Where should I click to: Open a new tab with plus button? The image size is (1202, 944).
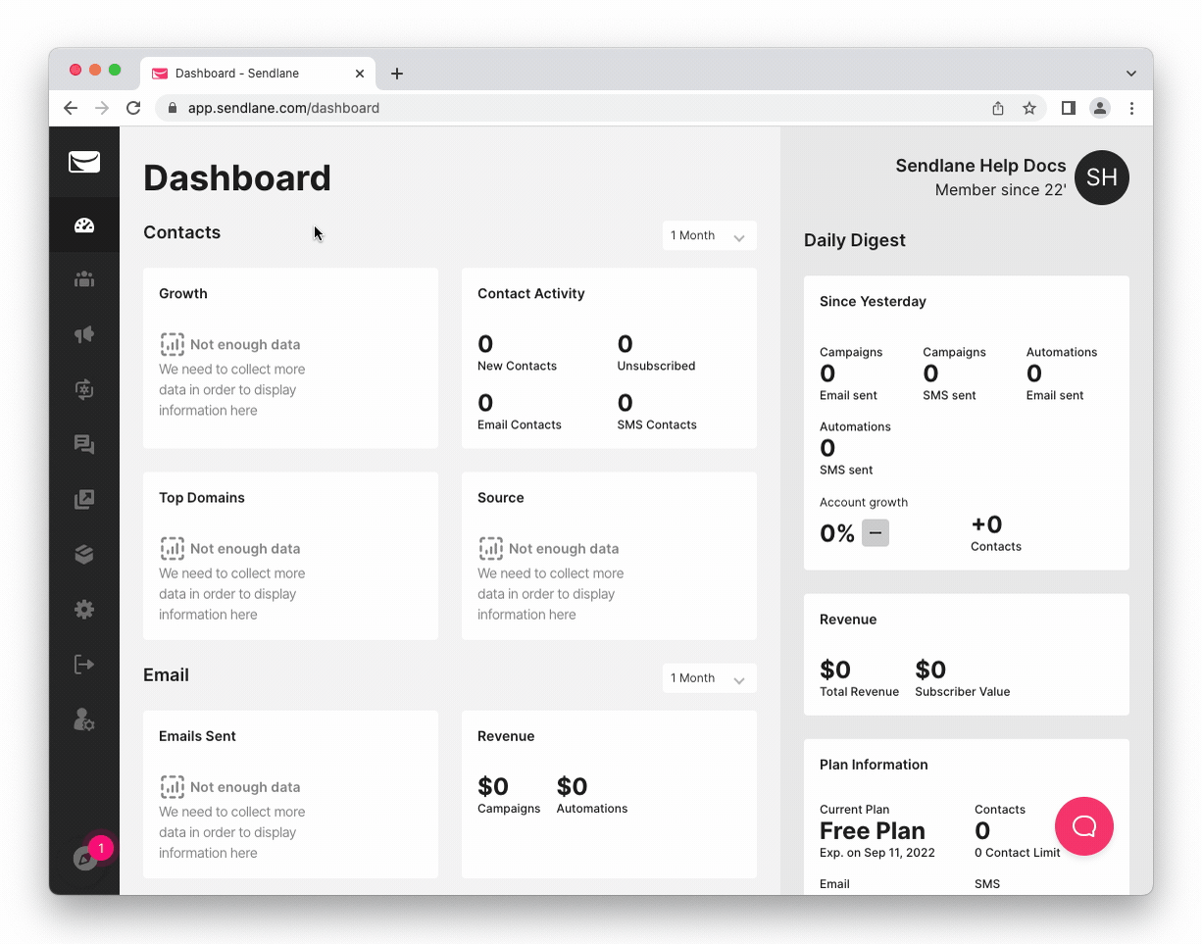point(397,74)
